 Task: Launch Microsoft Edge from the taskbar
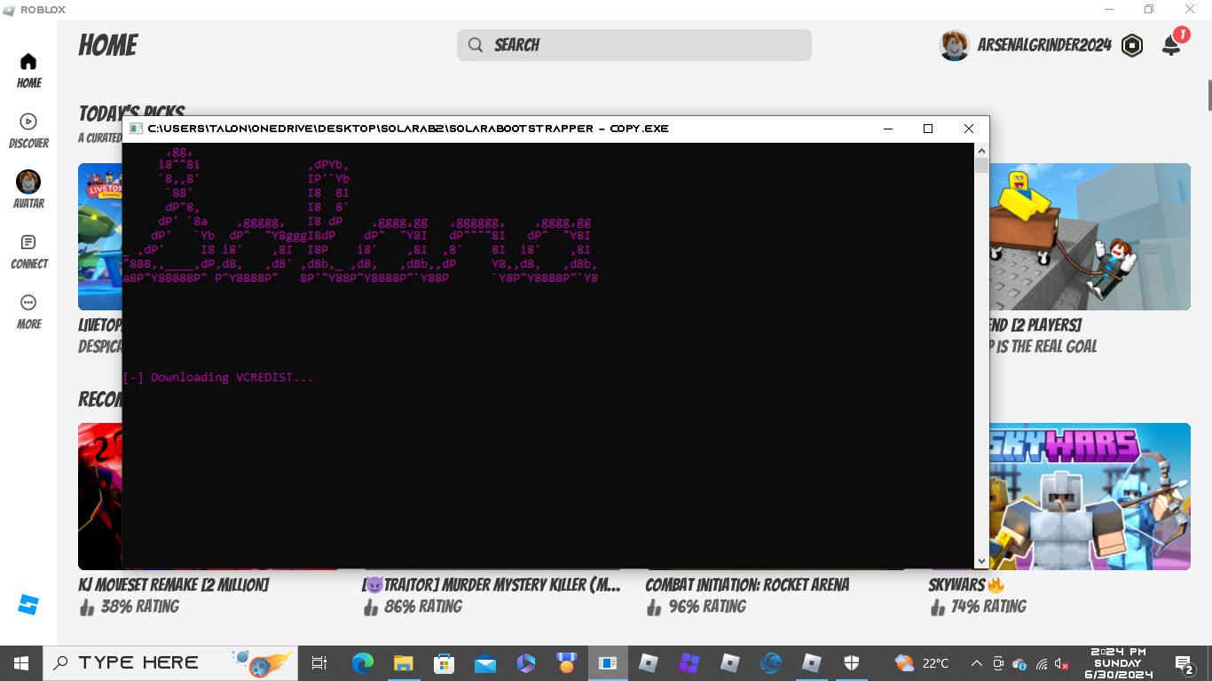(x=362, y=662)
